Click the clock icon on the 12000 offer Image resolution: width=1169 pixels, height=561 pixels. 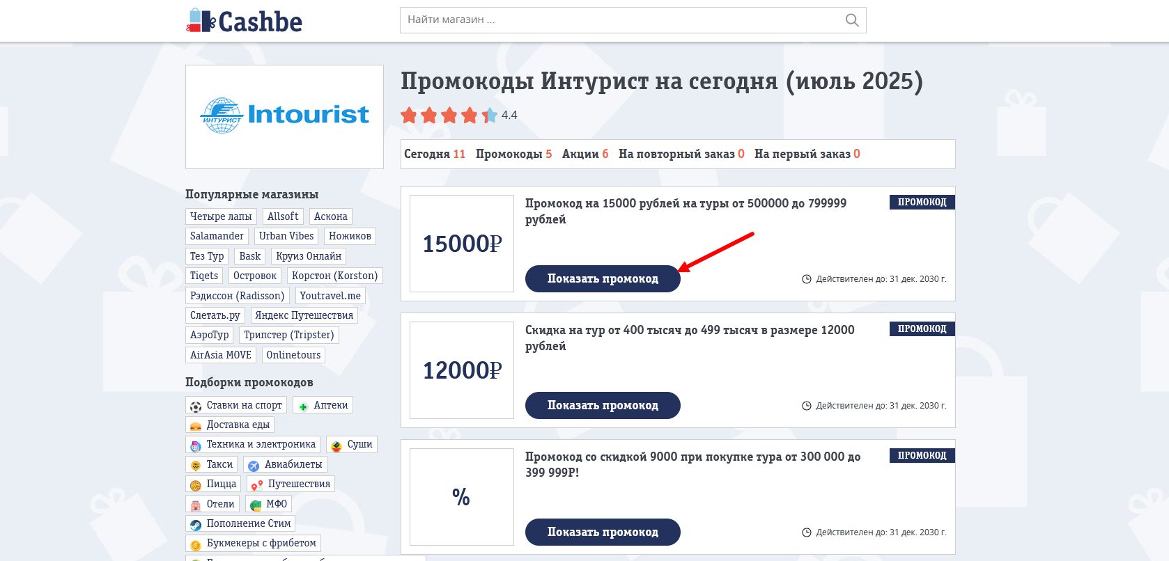(807, 406)
